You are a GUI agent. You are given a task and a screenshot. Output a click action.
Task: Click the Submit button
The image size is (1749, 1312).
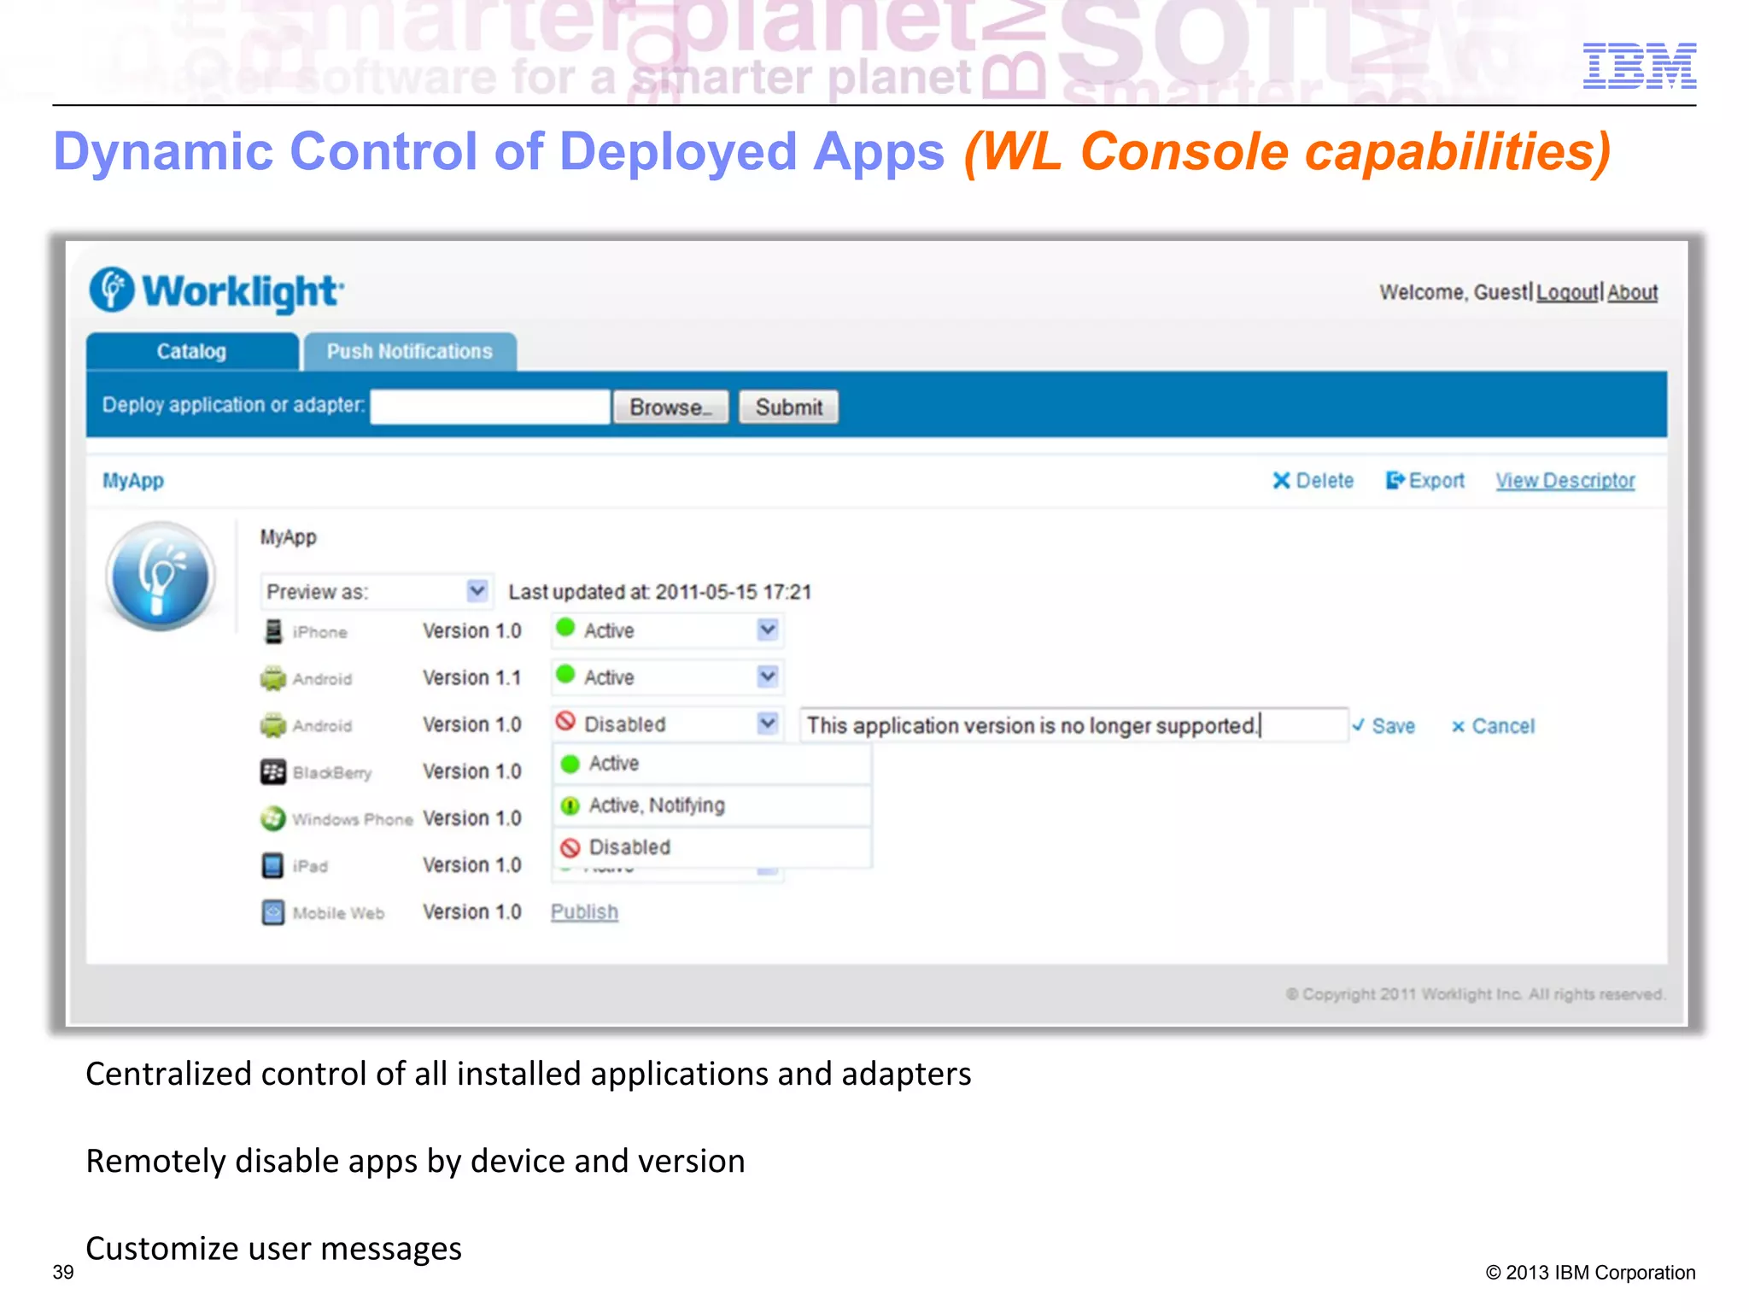(788, 407)
